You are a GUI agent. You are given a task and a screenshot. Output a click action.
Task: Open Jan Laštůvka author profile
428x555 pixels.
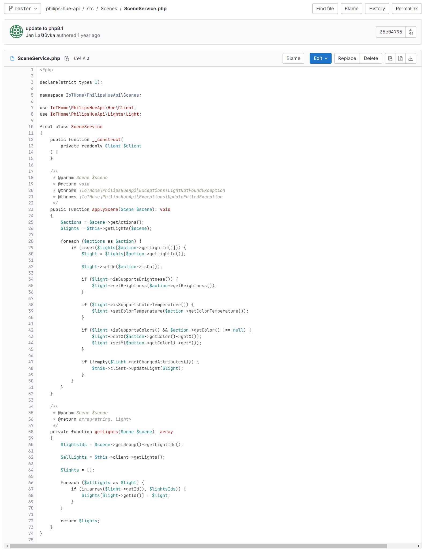(40, 35)
